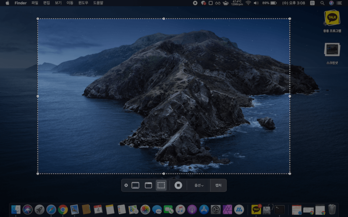Image resolution: width=348 pixels, height=217 pixels.
Task: Click the glasses icon in menu bar
Action: [218, 3]
